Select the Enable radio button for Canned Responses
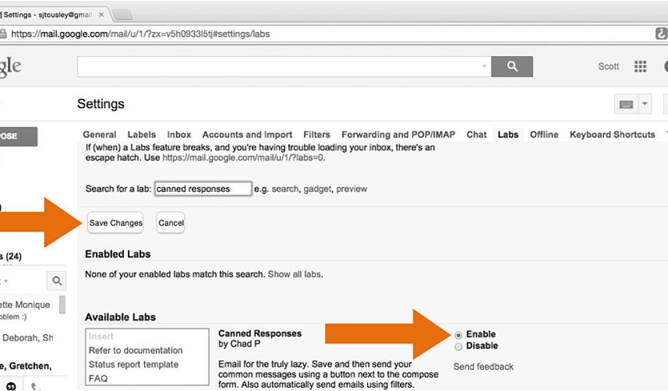668x391 pixels. coord(459,335)
